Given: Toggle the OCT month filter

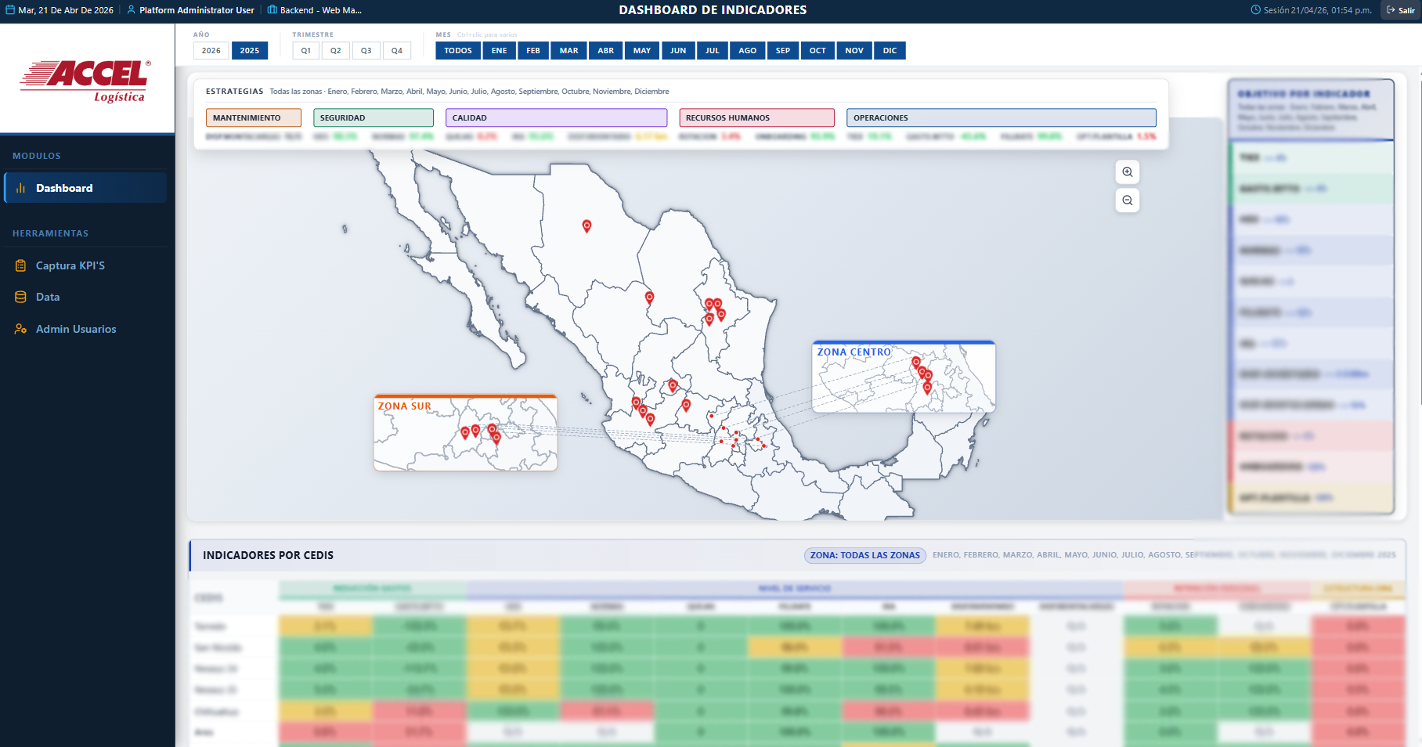Looking at the screenshot, I should (x=817, y=50).
